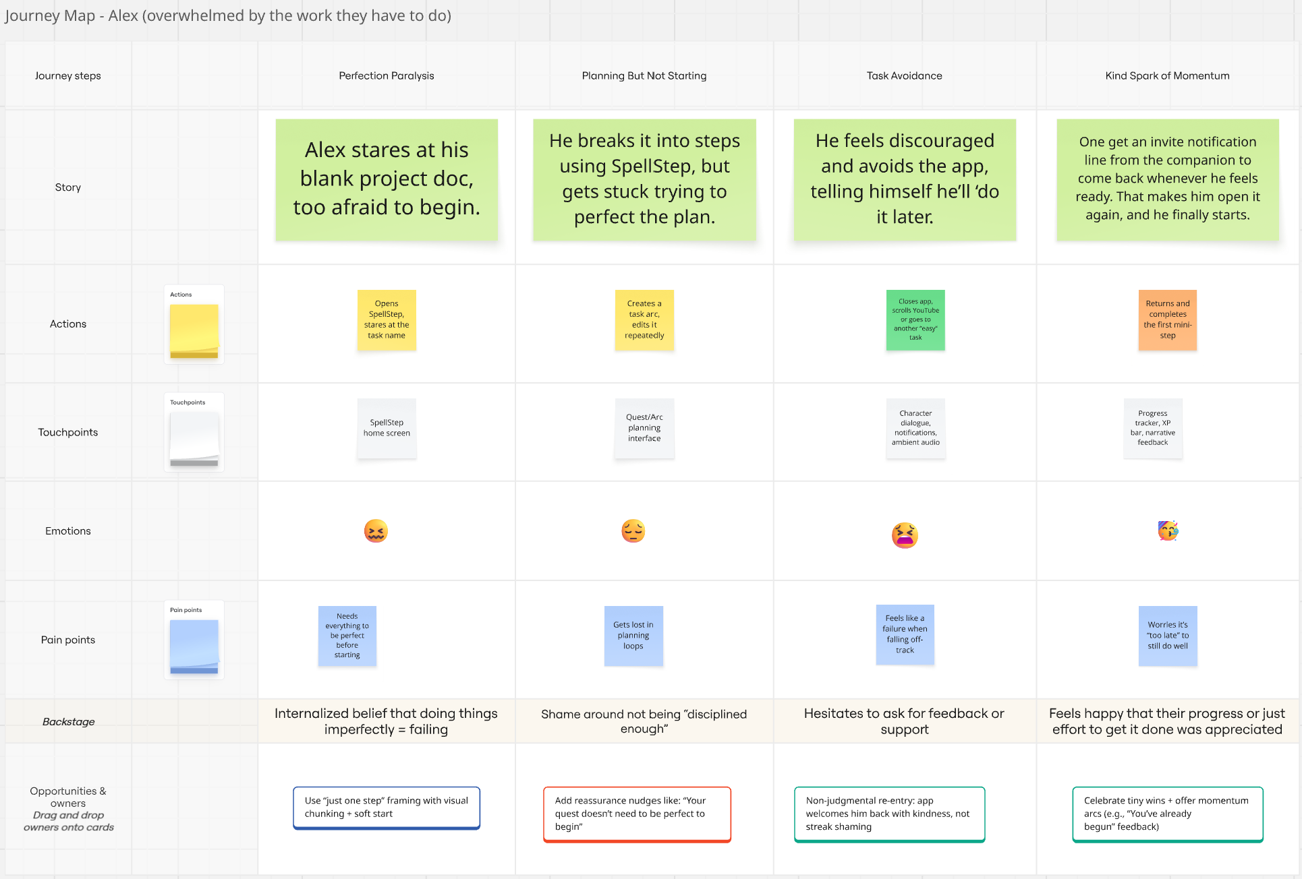Select the crying tired face emoji under Task Avoidance
Viewport: 1302px width, 879px height.
(905, 535)
